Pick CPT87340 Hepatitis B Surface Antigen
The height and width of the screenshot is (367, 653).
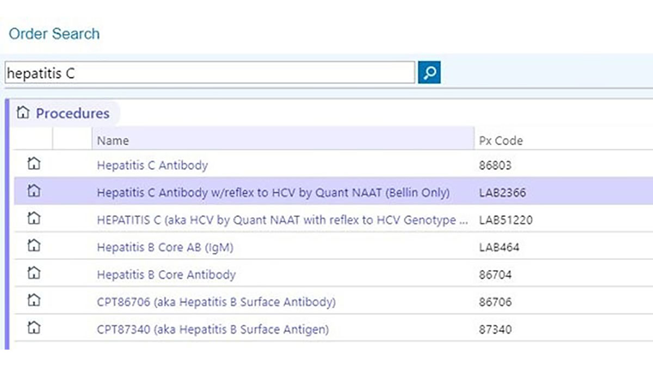(212, 329)
